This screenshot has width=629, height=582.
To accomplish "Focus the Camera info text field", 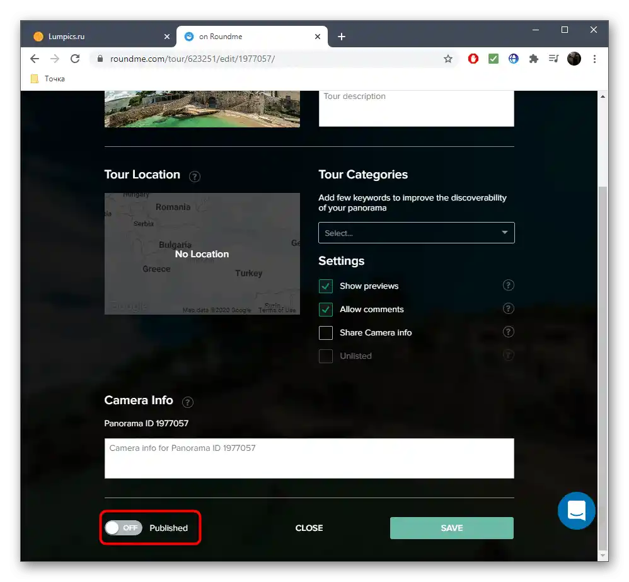I will point(309,458).
